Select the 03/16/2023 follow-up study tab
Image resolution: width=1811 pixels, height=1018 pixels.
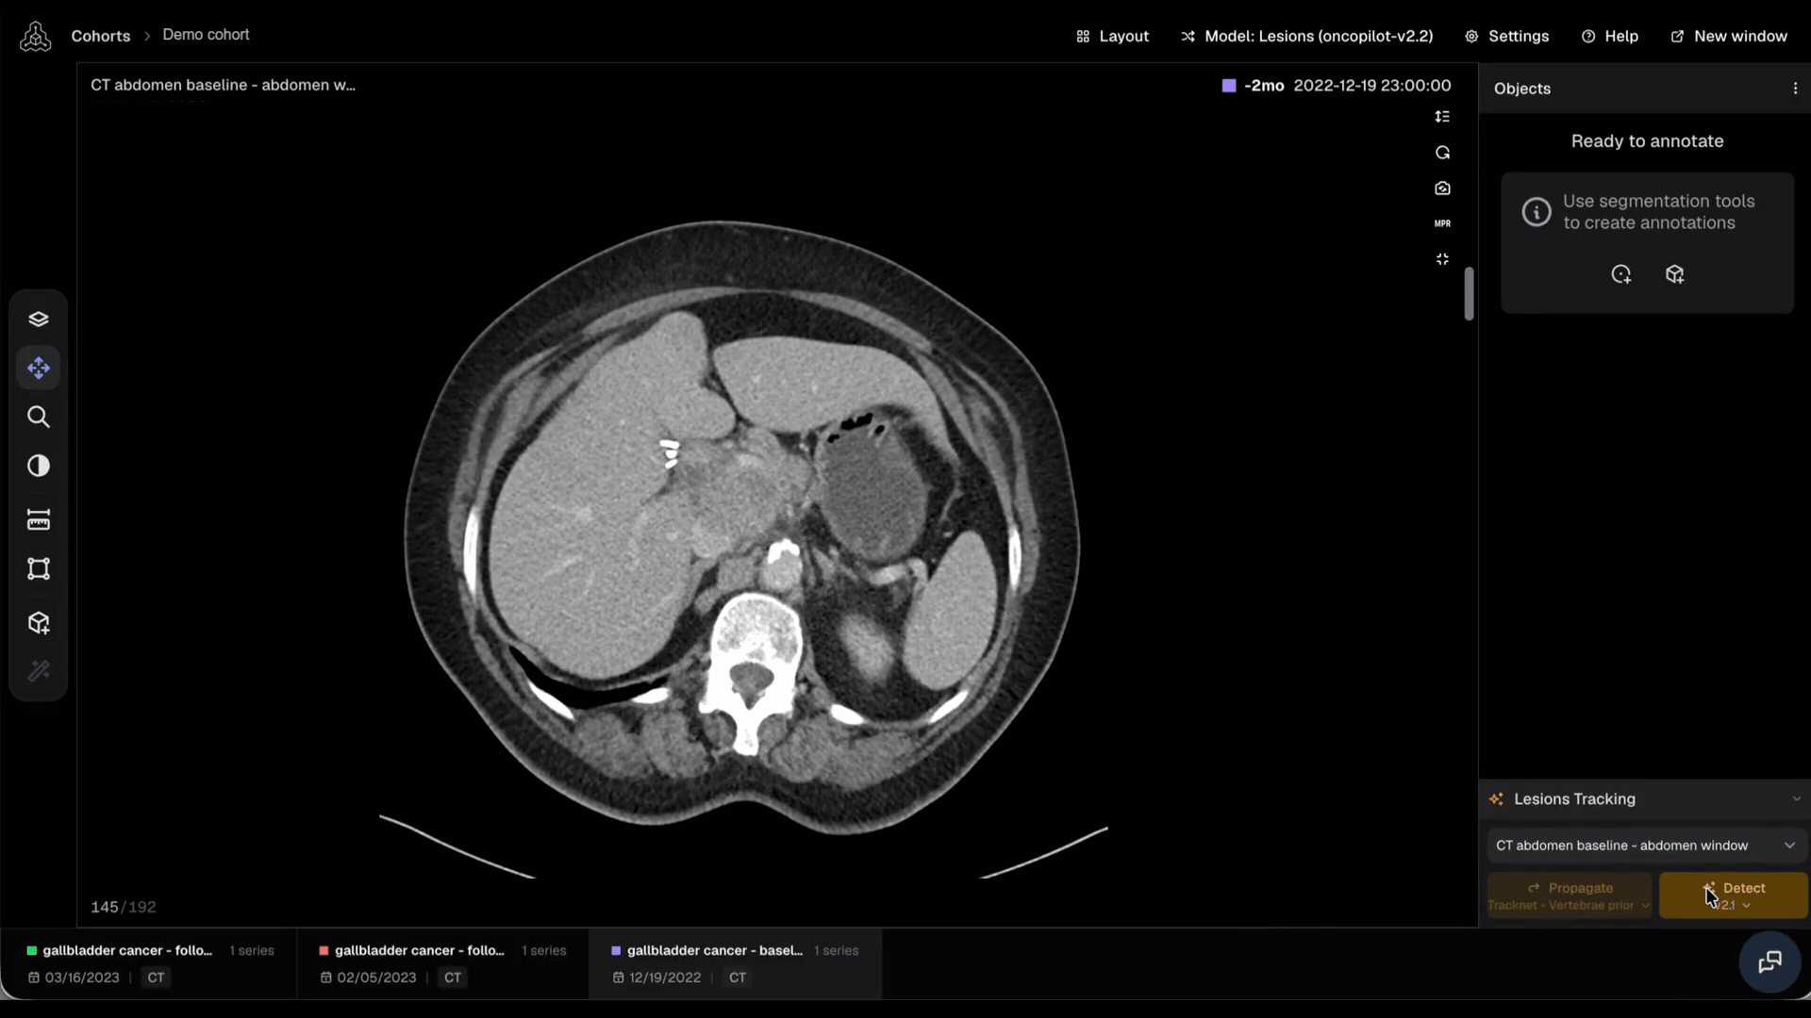click(x=150, y=963)
